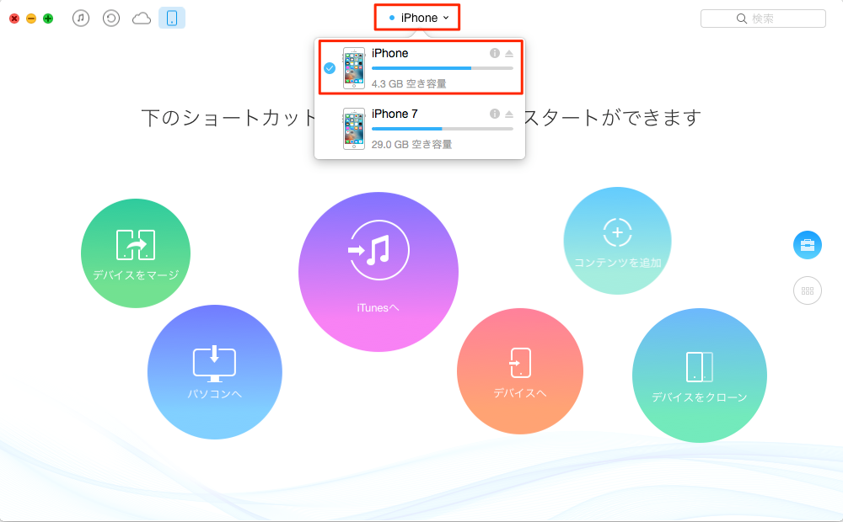Select the iPhone 7 device entry
The image size is (843, 522).
coord(421,128)
